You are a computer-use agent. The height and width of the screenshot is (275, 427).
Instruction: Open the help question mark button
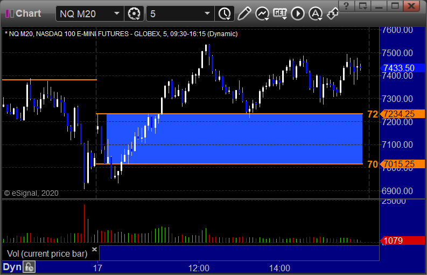[346, 6]
